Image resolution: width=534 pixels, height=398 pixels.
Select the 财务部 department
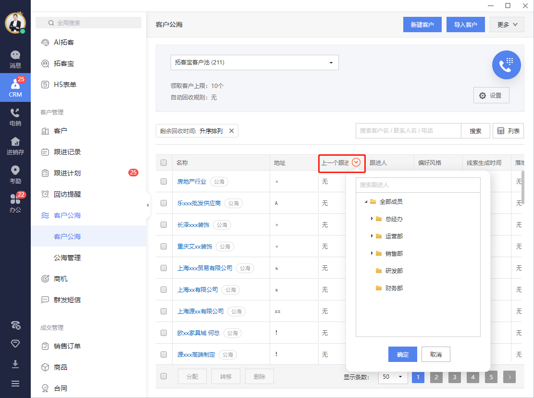coord(394,288)
